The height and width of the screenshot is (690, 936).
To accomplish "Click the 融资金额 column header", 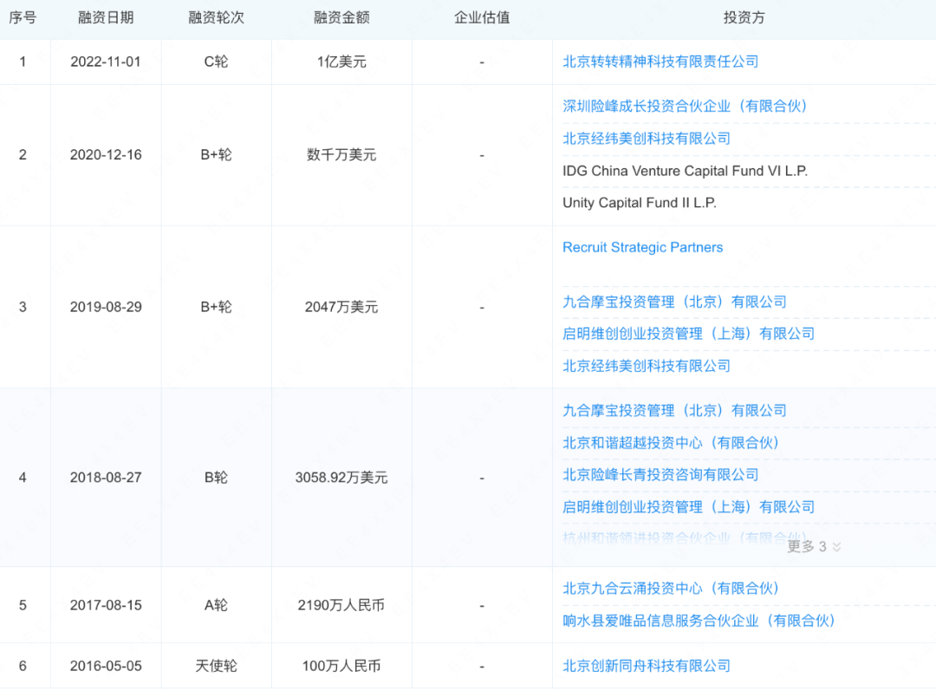I will [x=341, y=18].
